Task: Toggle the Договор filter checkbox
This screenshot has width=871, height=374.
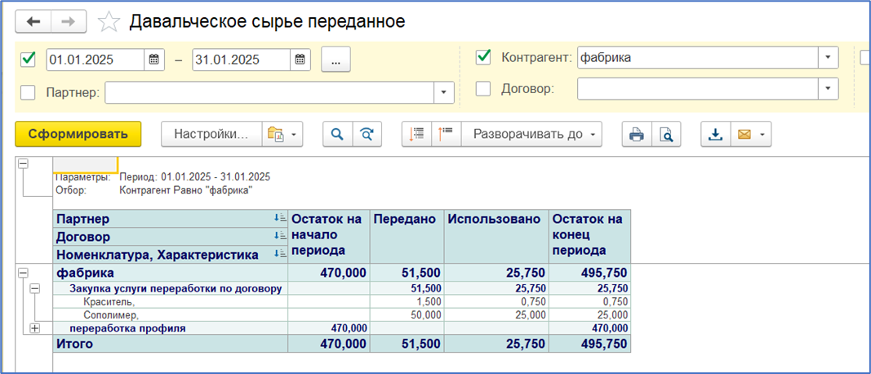Action: tap(483, 88)
